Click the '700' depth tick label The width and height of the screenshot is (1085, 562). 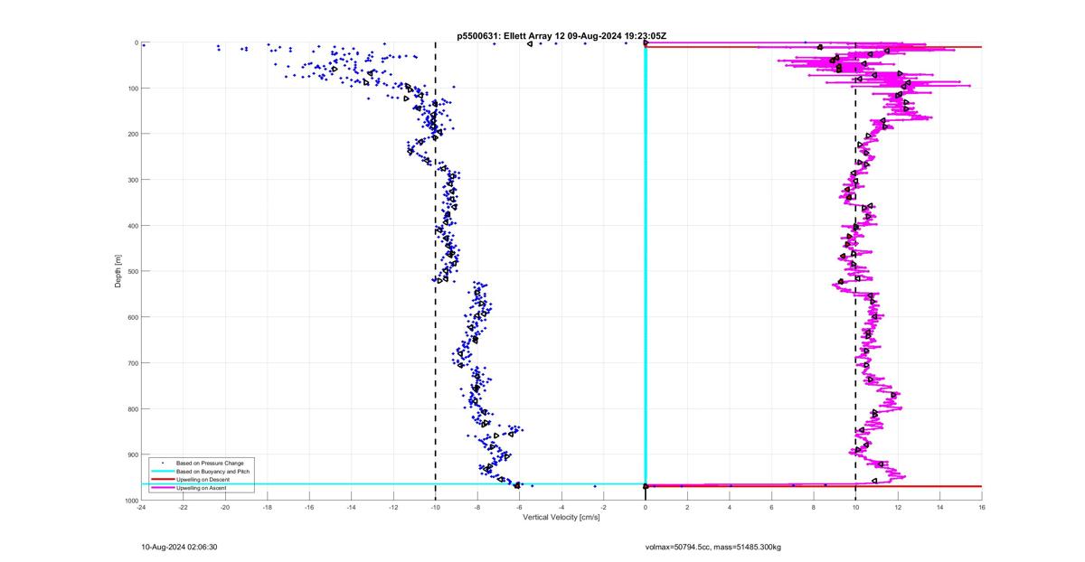132,363
